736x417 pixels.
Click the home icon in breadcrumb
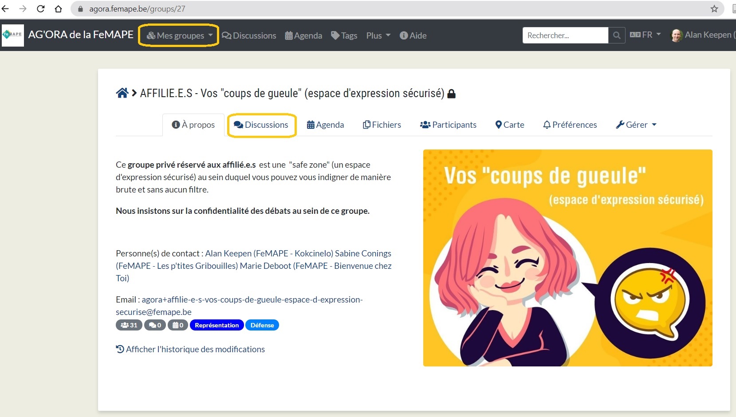(122, 93)
